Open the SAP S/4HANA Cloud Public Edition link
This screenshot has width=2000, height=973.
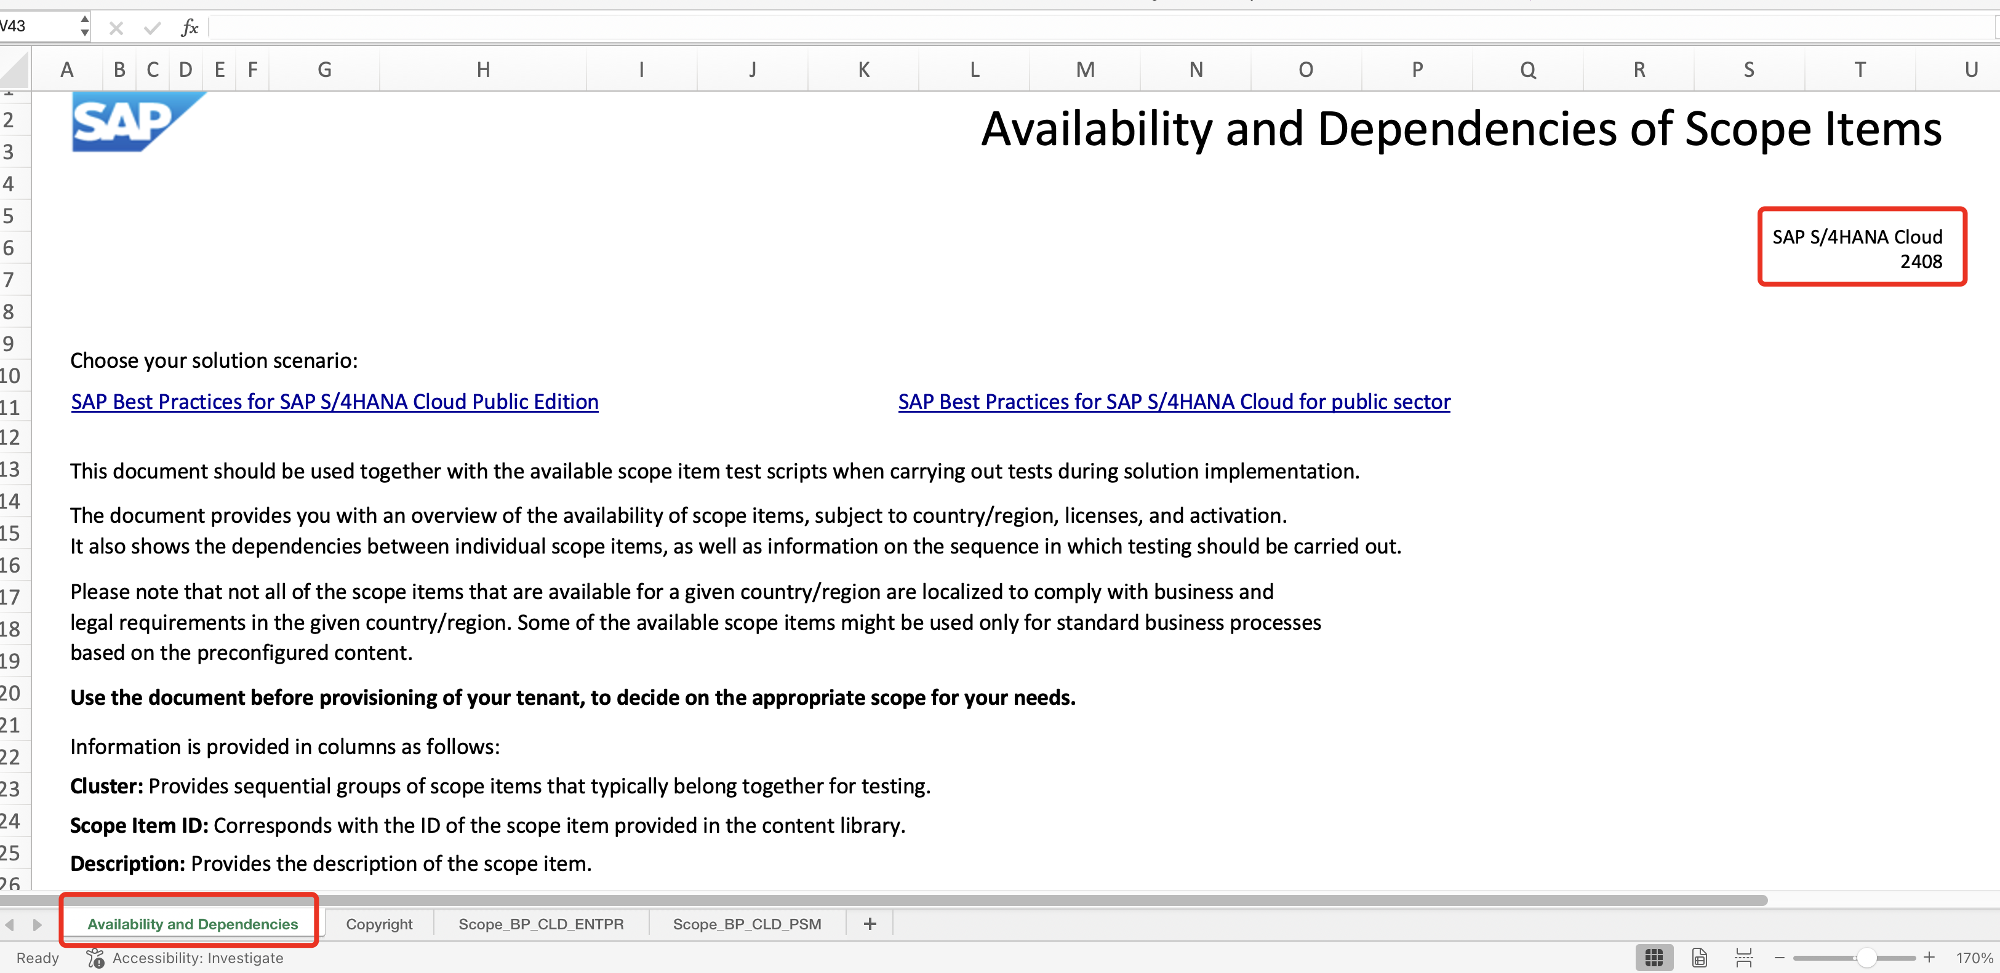[x=334, y=401]
